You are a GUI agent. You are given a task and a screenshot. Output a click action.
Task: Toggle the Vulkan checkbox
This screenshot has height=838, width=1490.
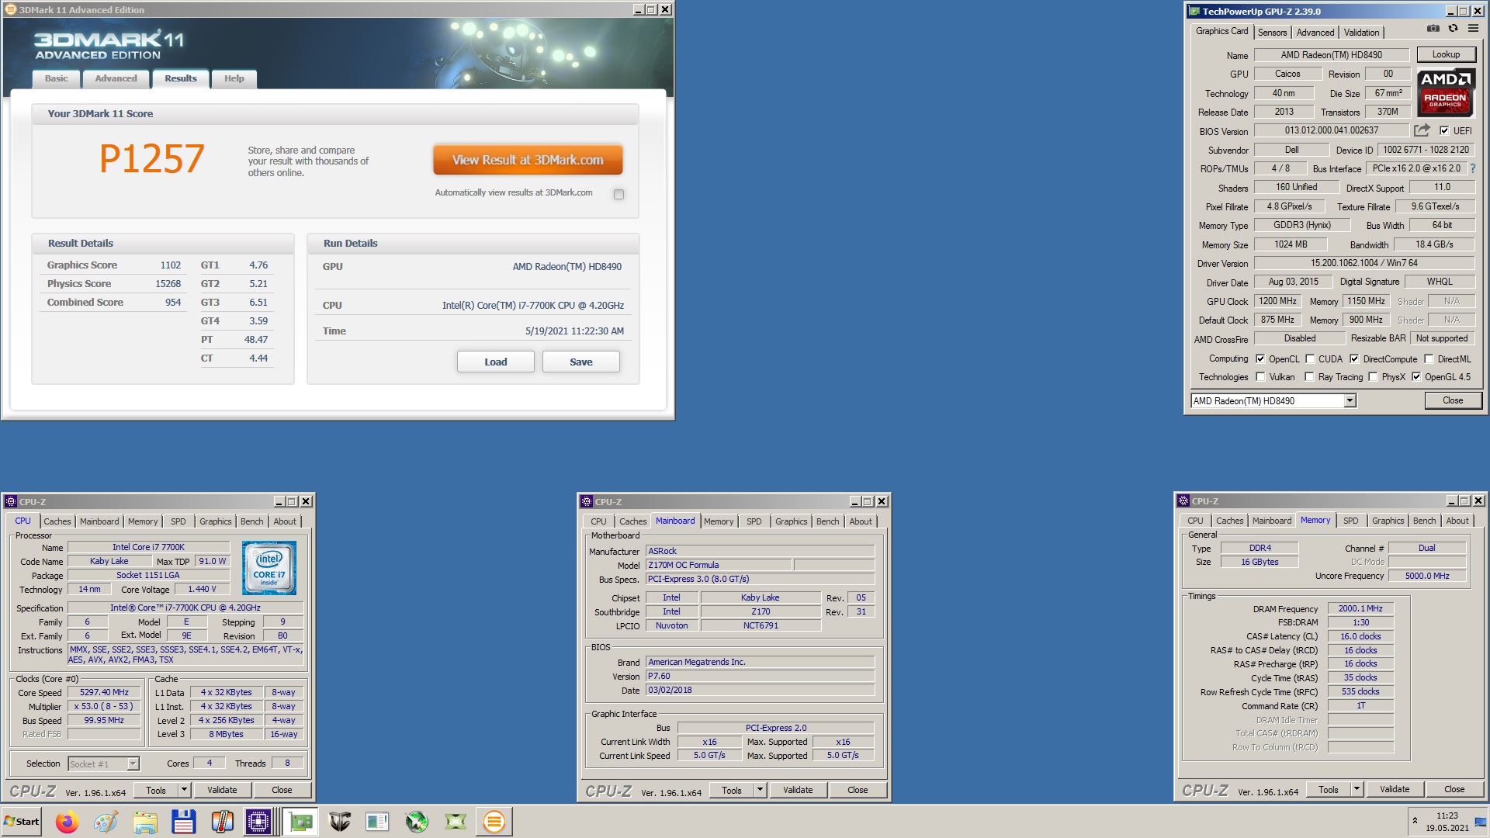click(1260, 376)
